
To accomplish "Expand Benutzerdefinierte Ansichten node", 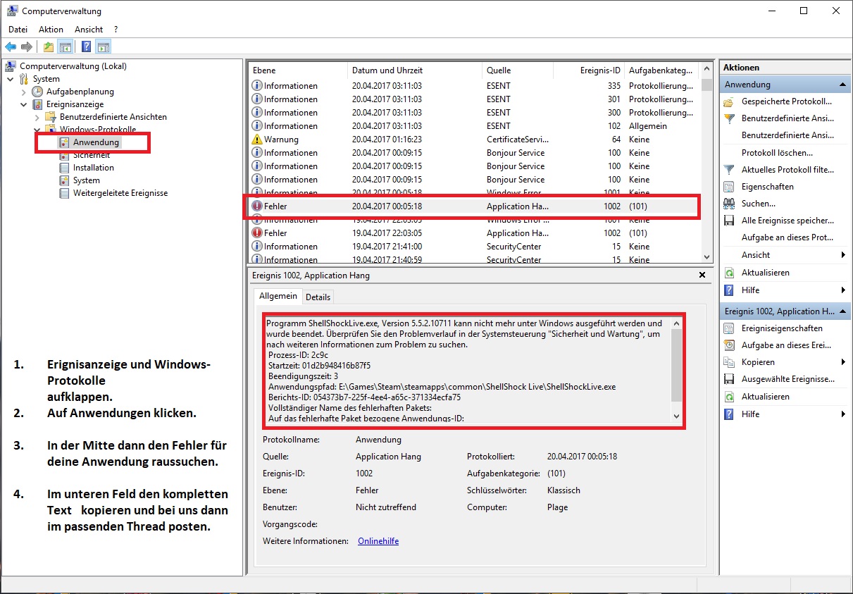I will click(x=37, y=117).
